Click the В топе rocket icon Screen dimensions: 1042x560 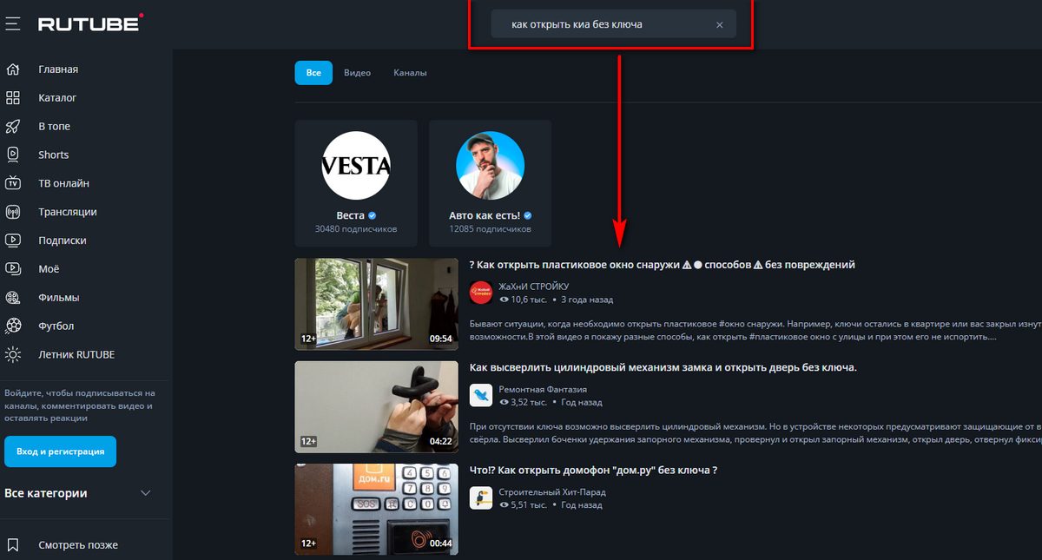coord(13,127)
